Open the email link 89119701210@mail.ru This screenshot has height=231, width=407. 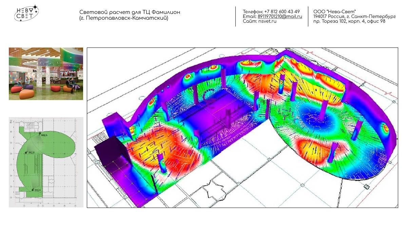click(x=280, y=16)
